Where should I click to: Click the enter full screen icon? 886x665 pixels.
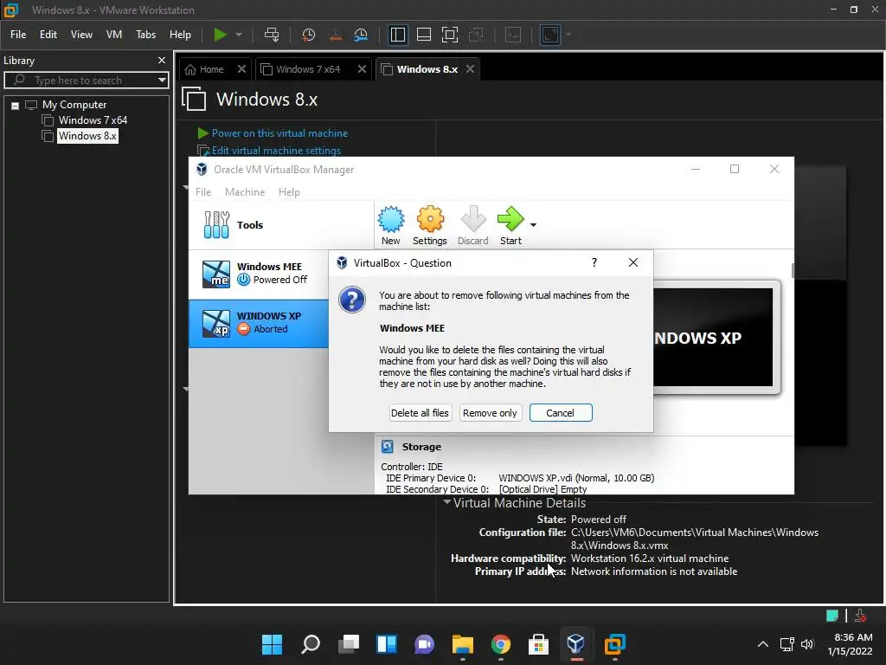coord(450,35)
